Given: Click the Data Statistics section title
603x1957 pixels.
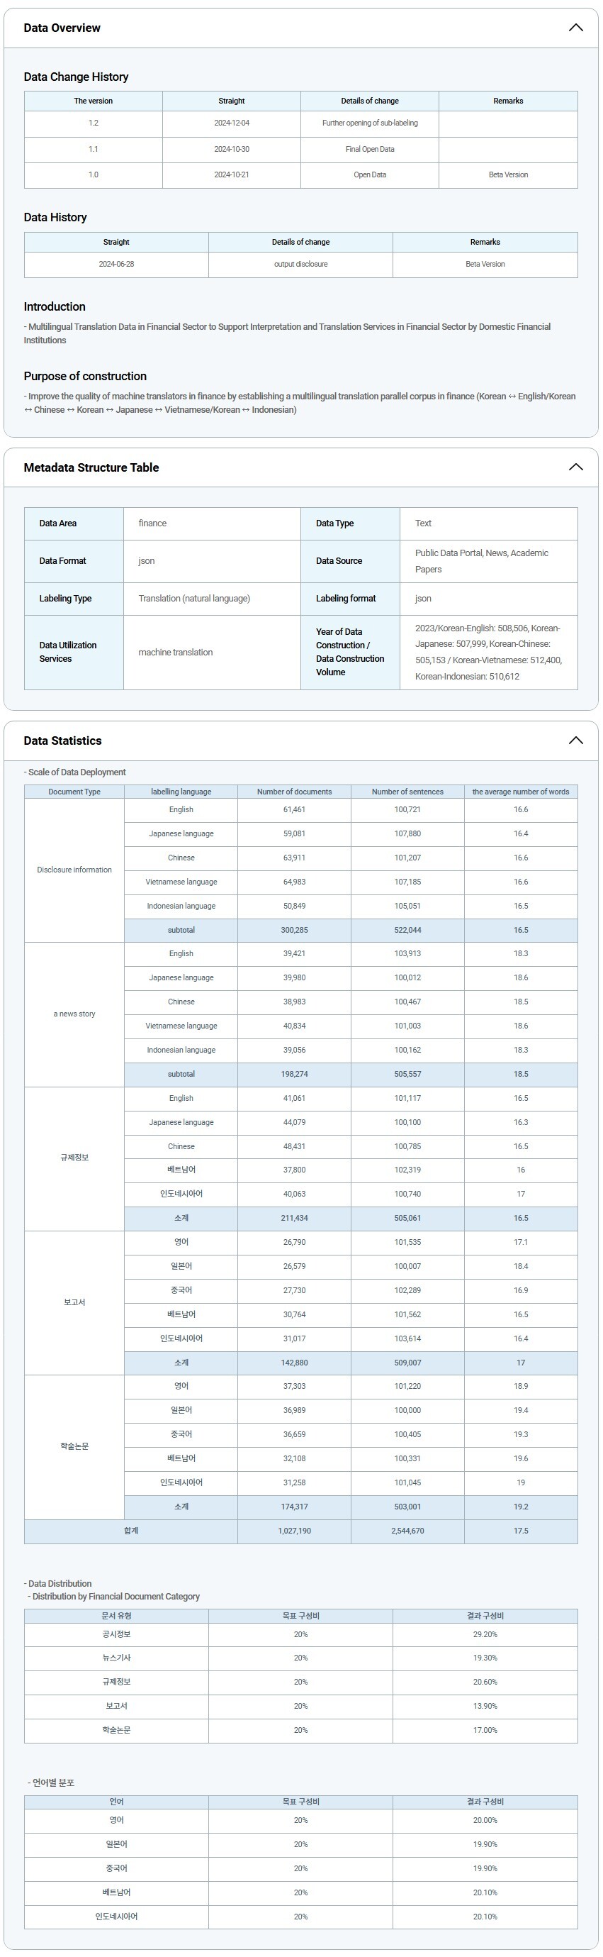Looking at the screenshot, I should pyautogui.click(x=62, y=741).
